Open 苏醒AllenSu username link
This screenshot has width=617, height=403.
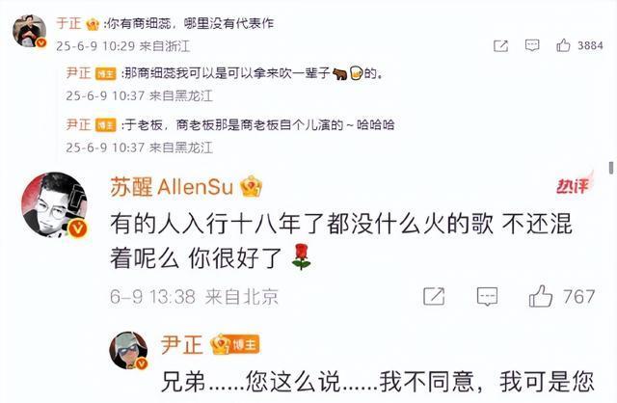pyautogui.click(x=172, y=186)
